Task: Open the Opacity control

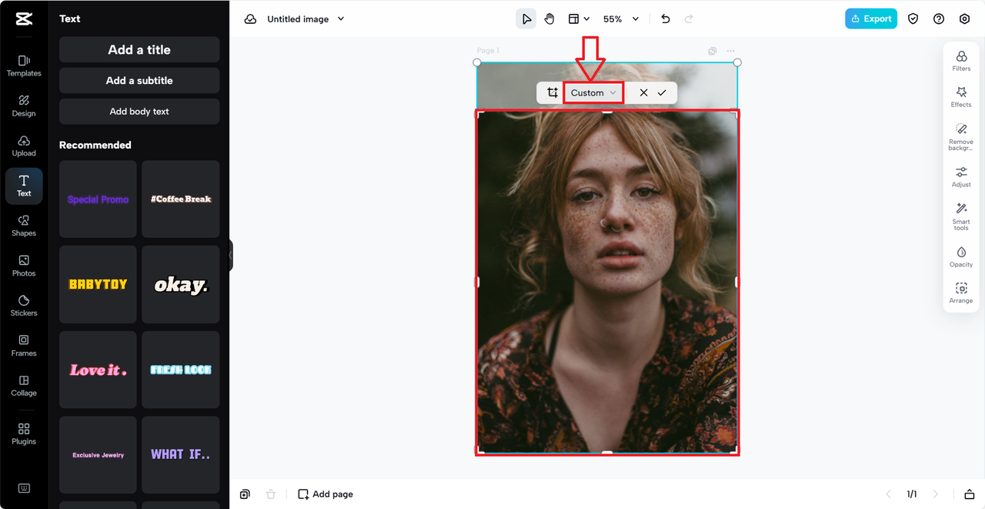Action: (961, 257)
